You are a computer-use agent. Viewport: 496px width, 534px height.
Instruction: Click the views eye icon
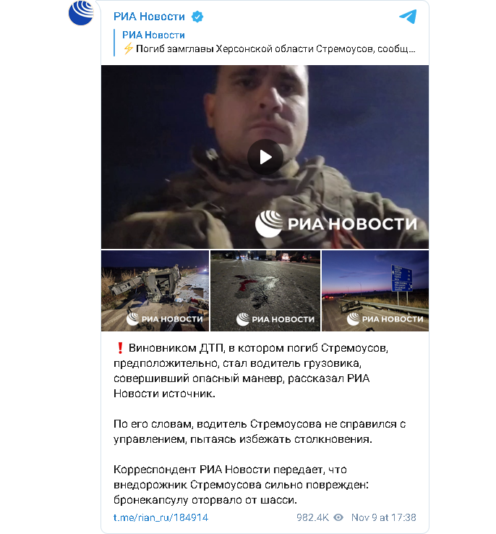pos(338,517)
